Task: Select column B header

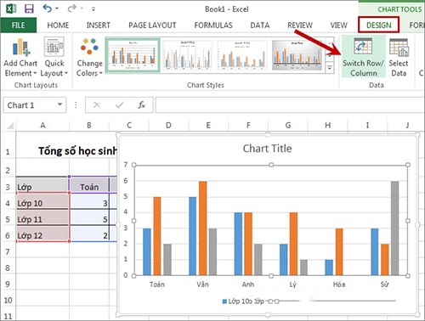Action: (x=89, y=125)
